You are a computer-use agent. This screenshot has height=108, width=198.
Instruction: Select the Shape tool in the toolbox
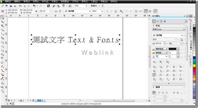pos(2,22)
